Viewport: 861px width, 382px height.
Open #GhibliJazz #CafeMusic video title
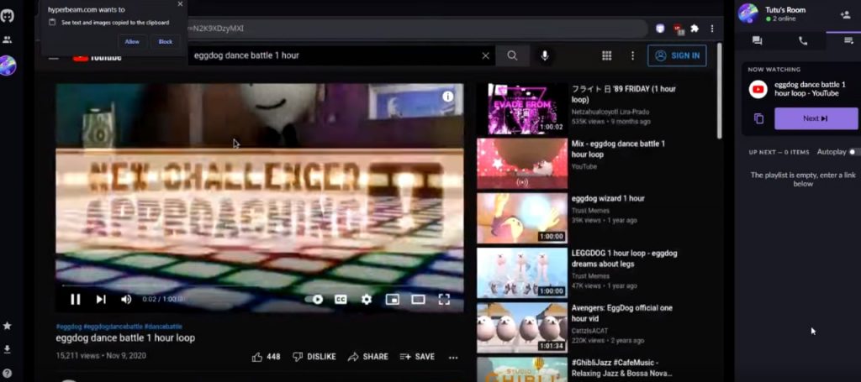(622, 369)
